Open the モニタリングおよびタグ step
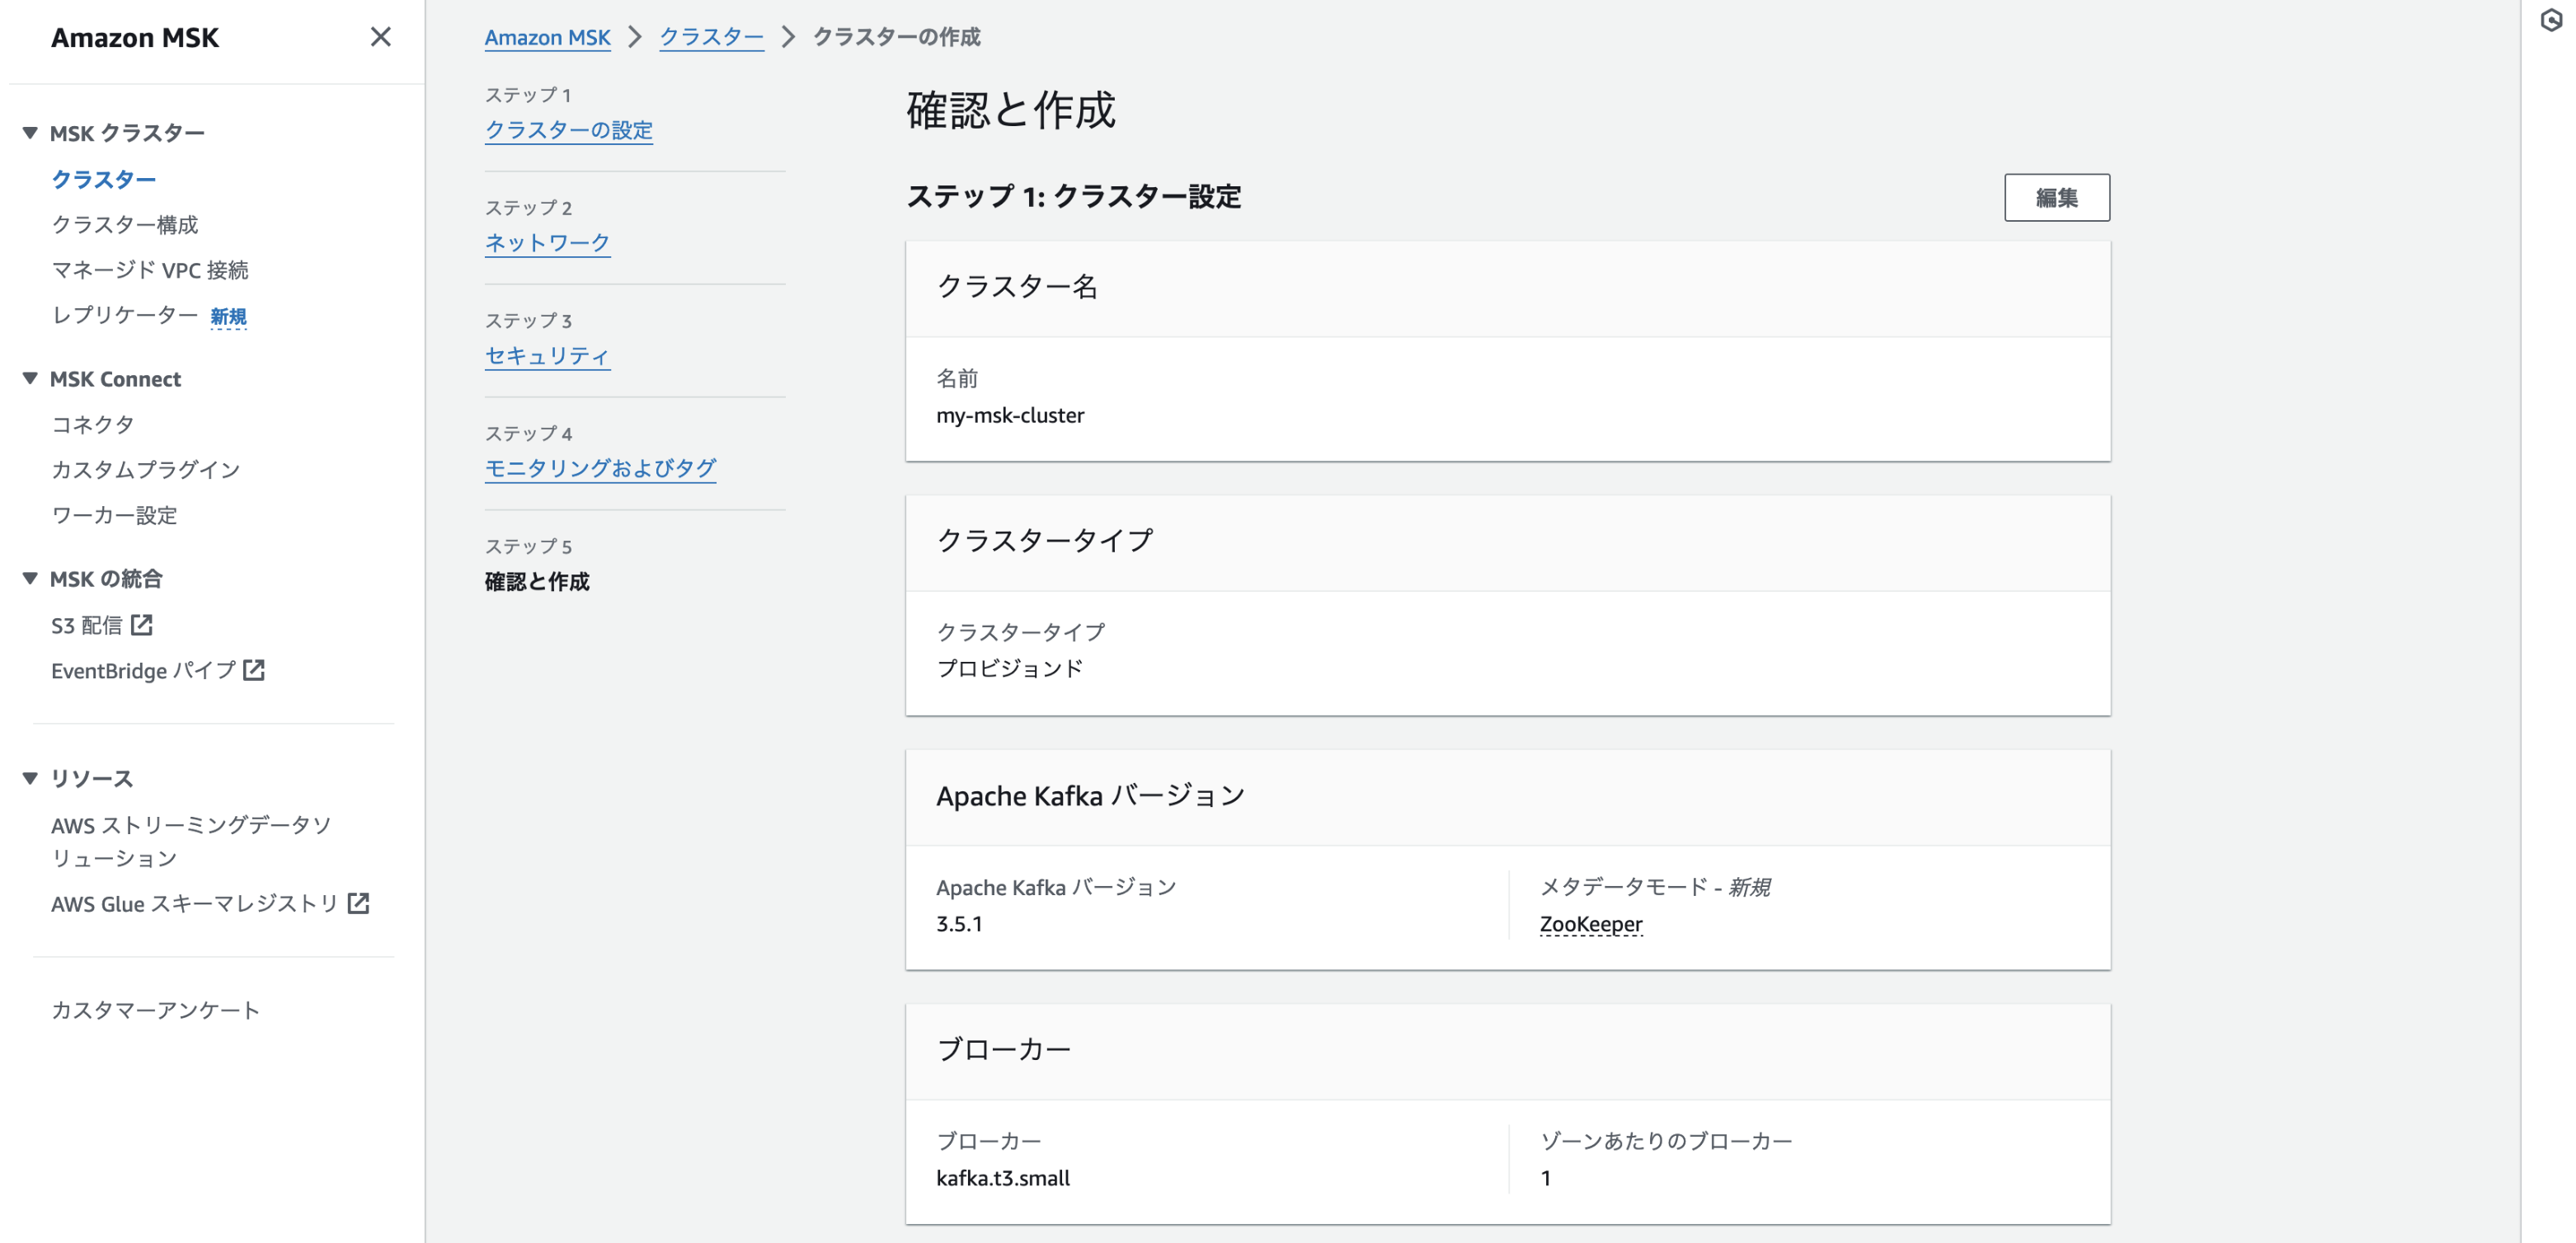Image resolution: width=2576 pixels, height=1243 pixels. click(x=600, y=468)
